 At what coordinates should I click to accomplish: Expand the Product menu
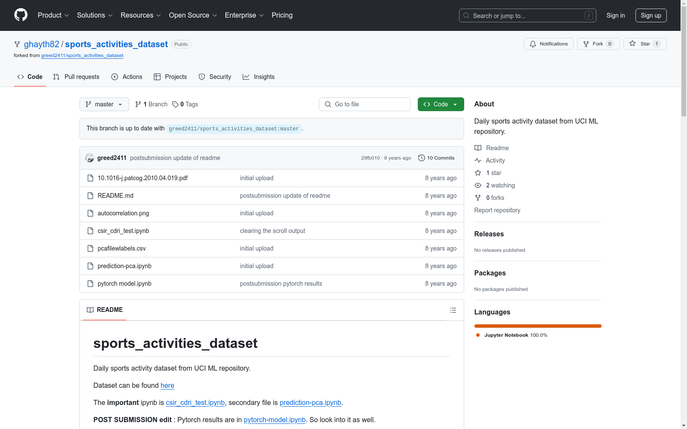point(53,15)
